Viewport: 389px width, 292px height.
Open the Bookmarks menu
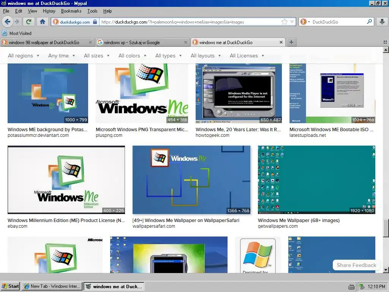tap(71, 11)
